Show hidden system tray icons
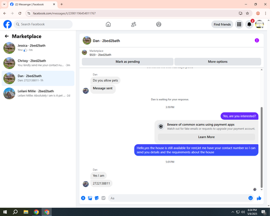The height and width of the screenshot is (216, 270). pyautogui.click(x=233, y=212)
